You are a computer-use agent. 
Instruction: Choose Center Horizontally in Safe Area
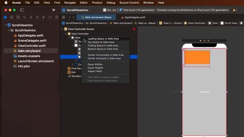106,55
